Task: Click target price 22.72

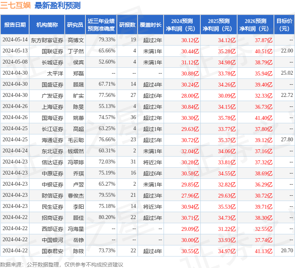Action: [287, 95]
